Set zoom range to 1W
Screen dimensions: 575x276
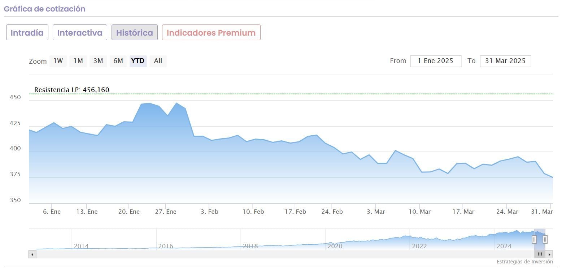point(58,61)
